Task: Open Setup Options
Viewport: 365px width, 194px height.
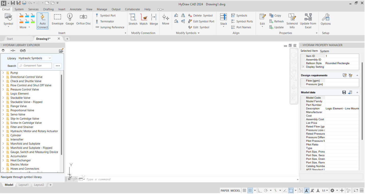Action: pos(326,20)
